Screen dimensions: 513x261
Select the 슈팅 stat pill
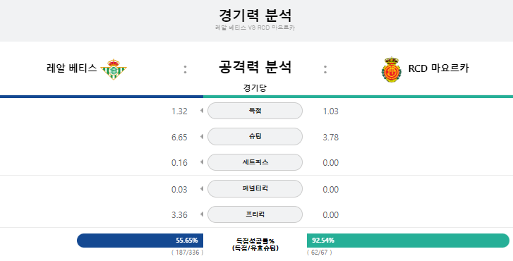[x=255, y=136]
